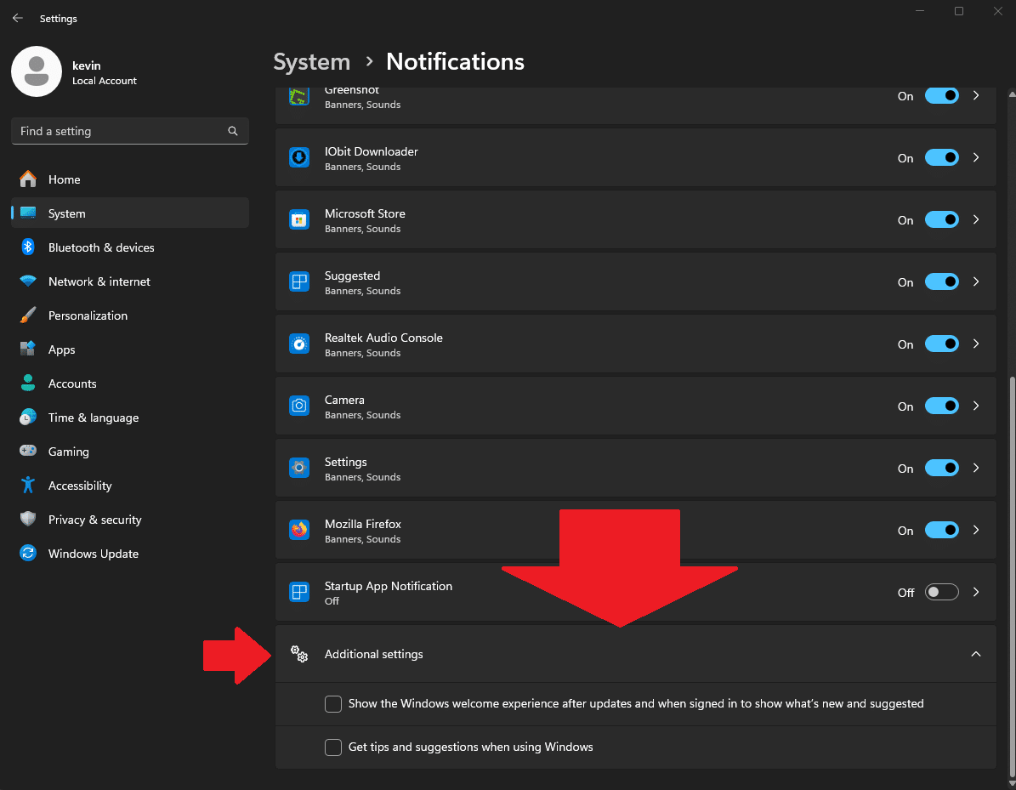The height and width of the screenshot is (790, 1016).
Task: Click the Gaming controller icon
Action: pos(28,451)
